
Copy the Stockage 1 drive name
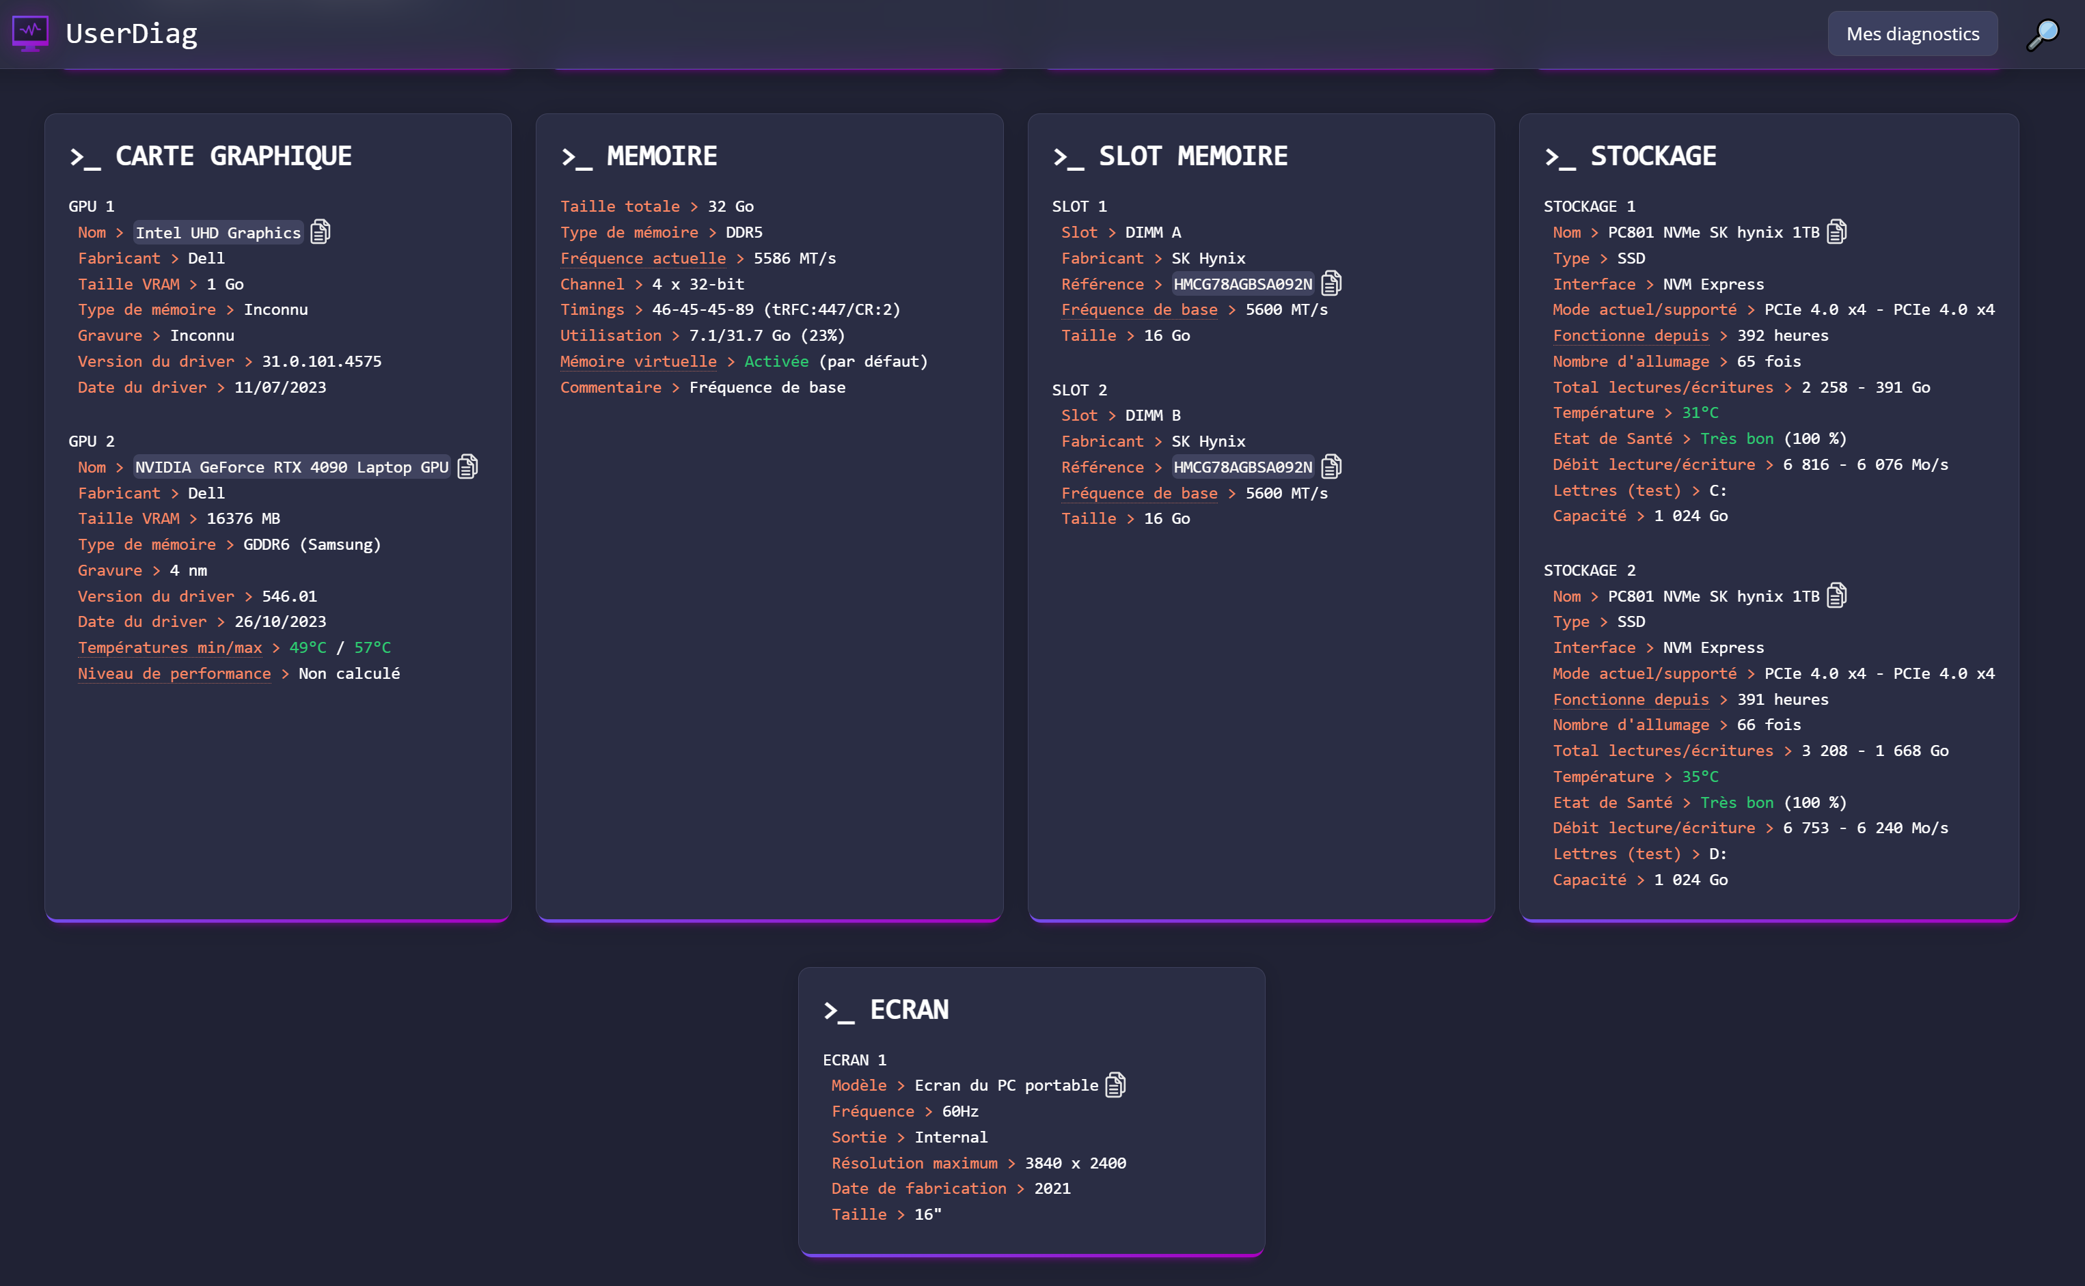(1836, 232)
